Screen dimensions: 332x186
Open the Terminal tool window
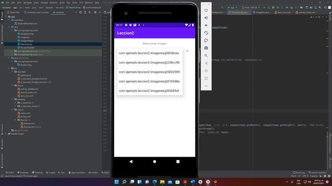point(37,173)
